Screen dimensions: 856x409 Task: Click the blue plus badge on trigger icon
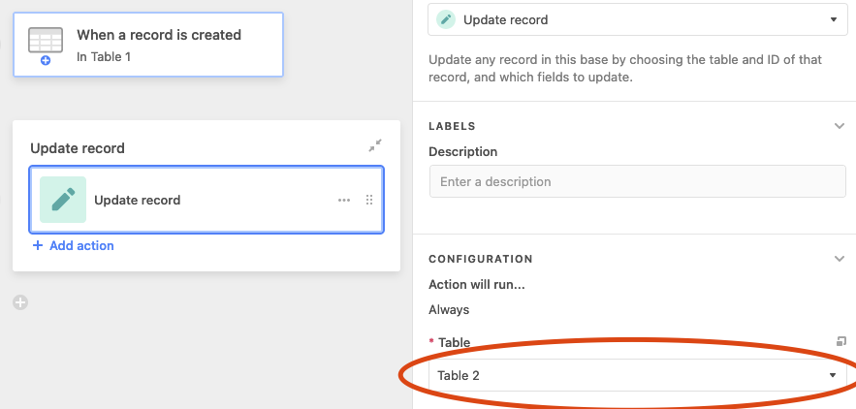coord(46,61)
